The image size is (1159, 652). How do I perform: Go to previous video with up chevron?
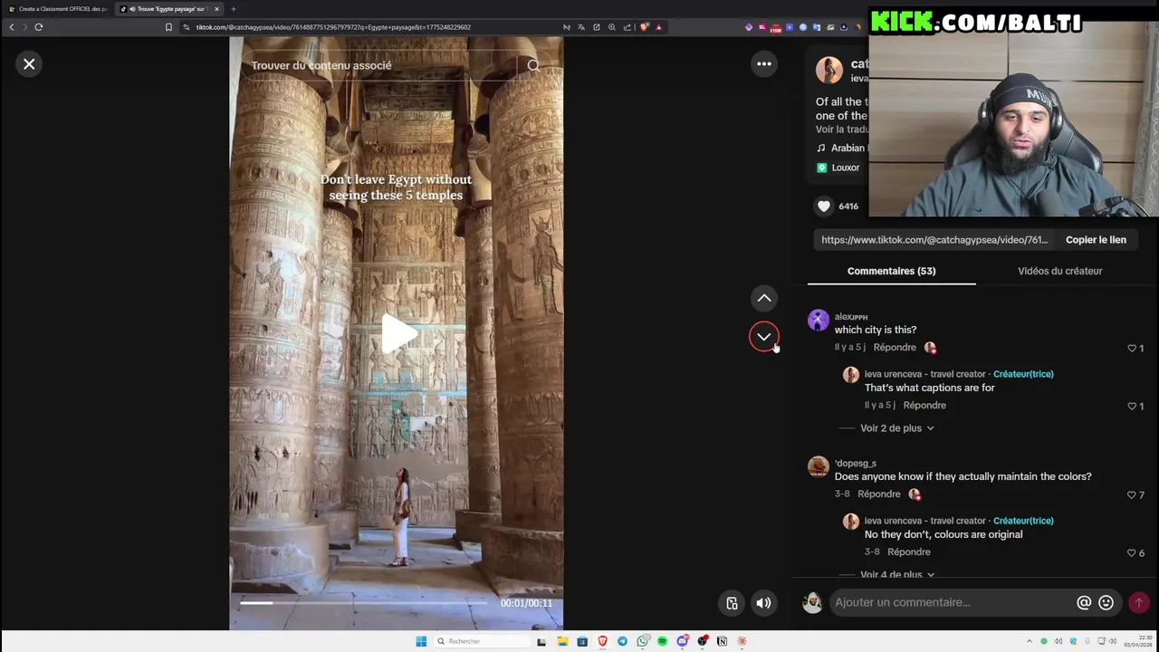(764, 298)
